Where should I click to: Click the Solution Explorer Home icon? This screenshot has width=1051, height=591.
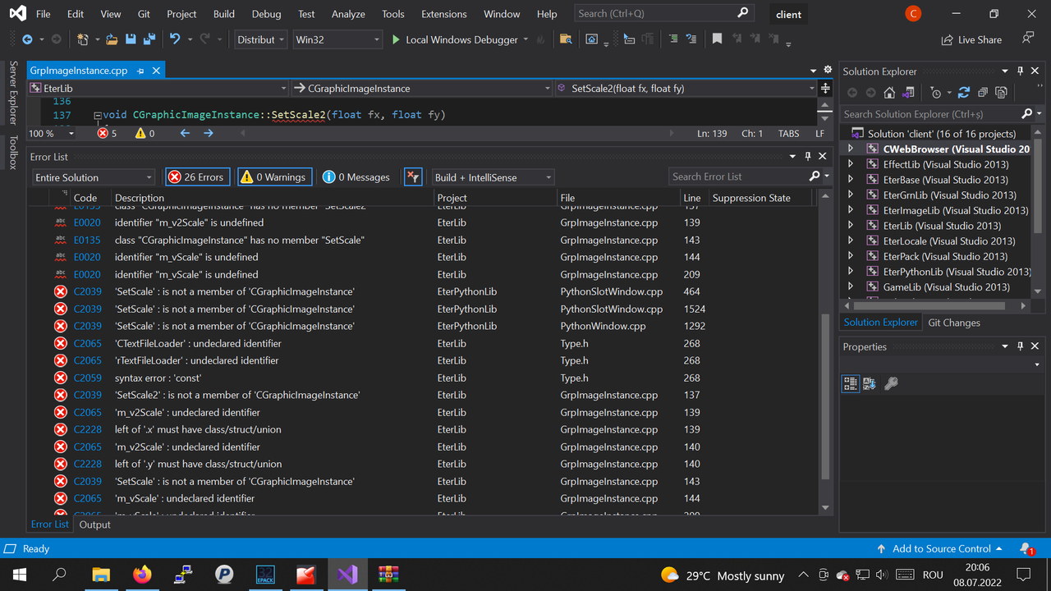pos(889,93)
